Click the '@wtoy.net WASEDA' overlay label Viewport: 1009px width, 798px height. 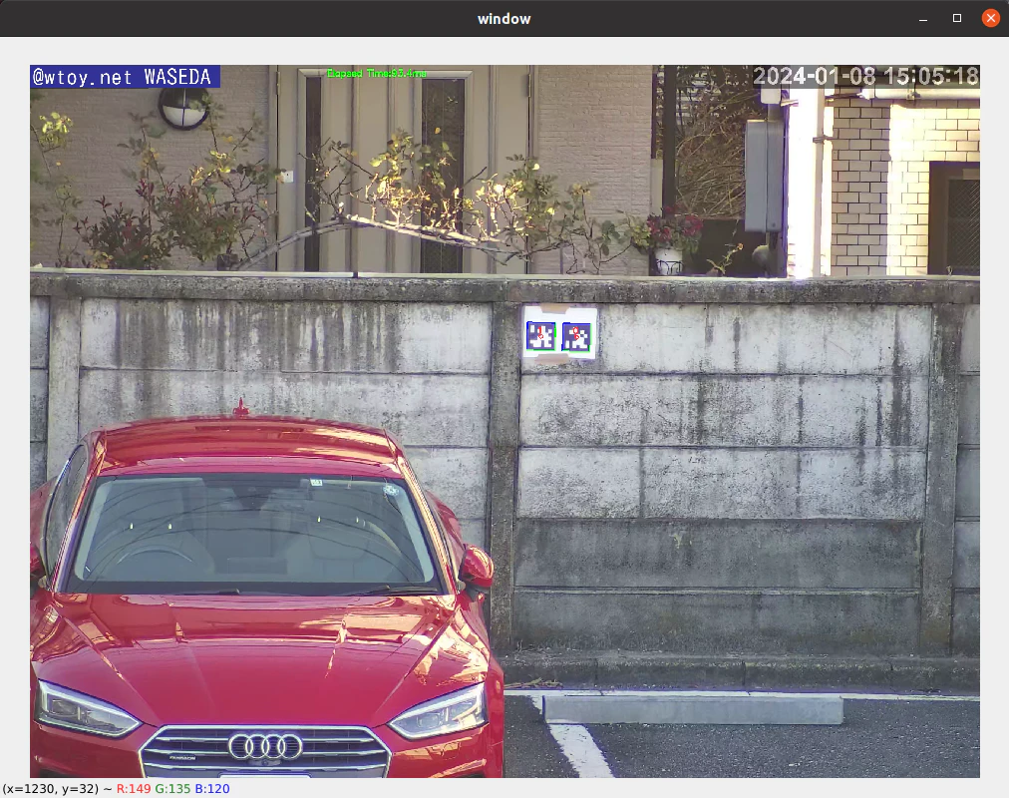125,77
